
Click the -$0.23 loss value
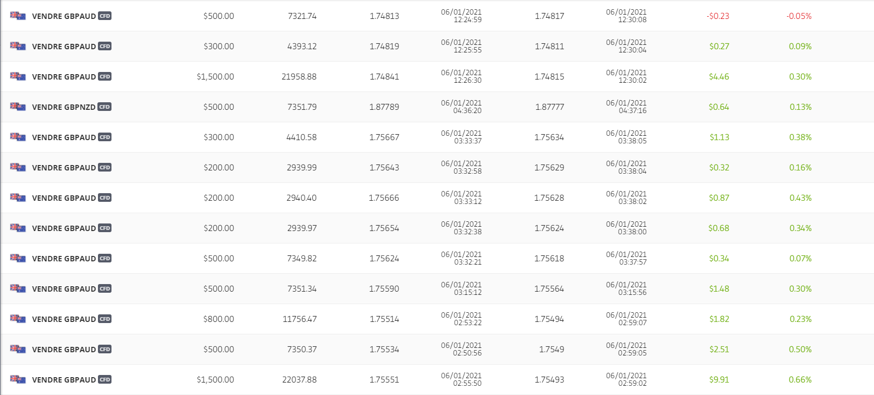tap(718, 16)
